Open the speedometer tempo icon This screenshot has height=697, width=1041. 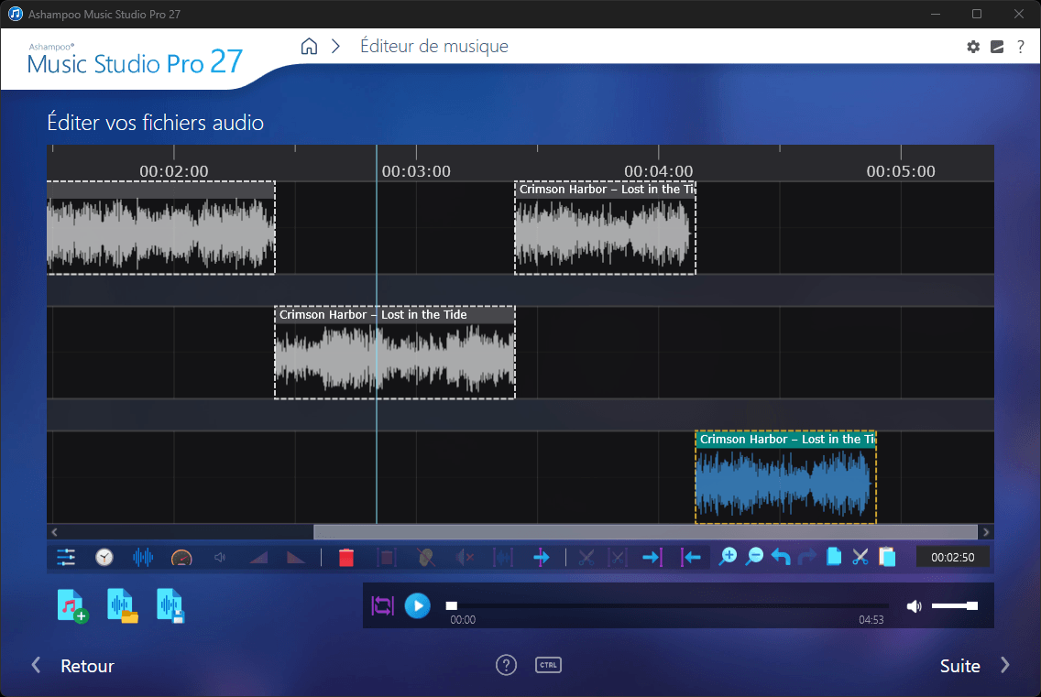coord(181,558)
